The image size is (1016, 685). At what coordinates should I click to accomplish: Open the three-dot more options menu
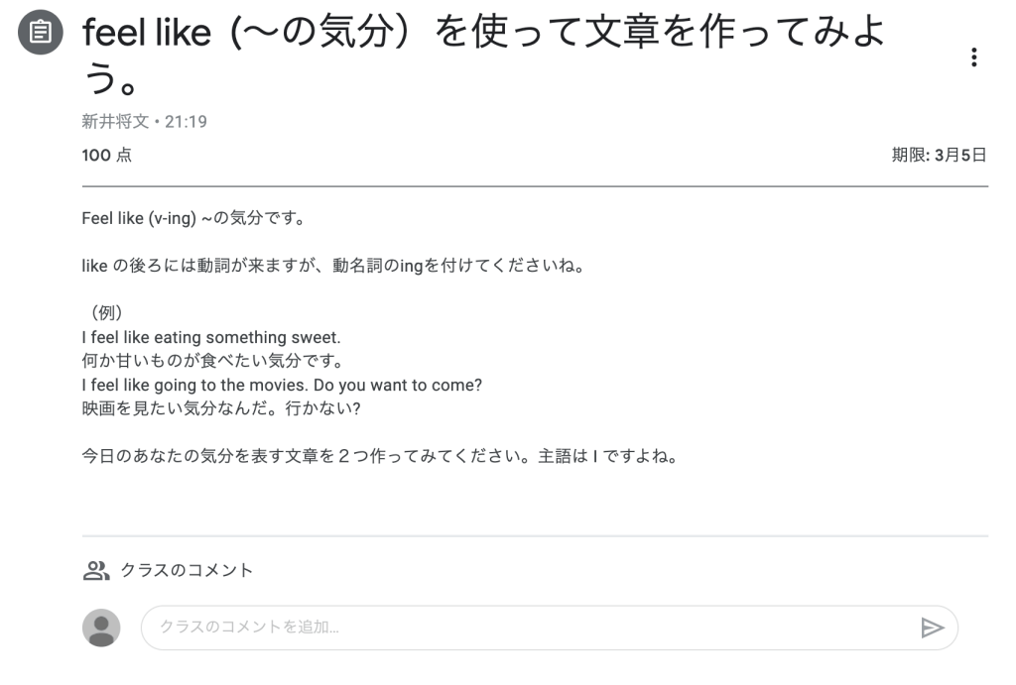click(974, 57)
